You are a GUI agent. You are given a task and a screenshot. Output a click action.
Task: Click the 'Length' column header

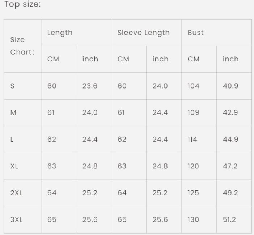pos(76,33)
